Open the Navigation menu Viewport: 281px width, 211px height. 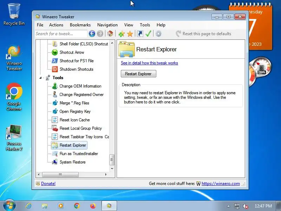(x=107, y=25)
